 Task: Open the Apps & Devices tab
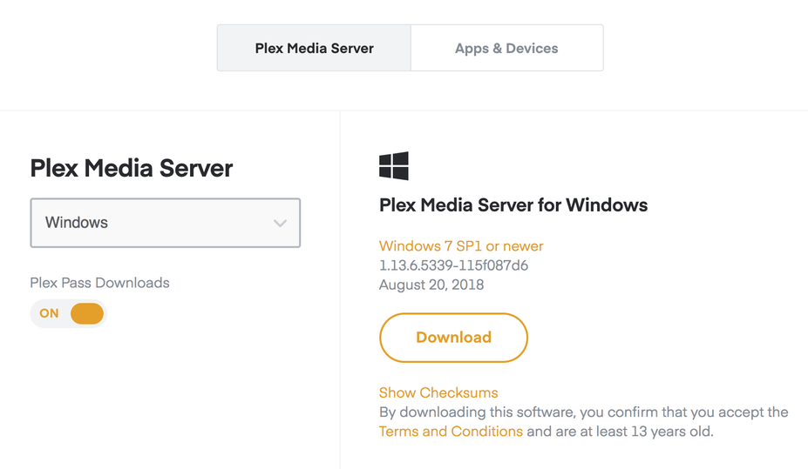pyautogui.click(x=506, y=48)
